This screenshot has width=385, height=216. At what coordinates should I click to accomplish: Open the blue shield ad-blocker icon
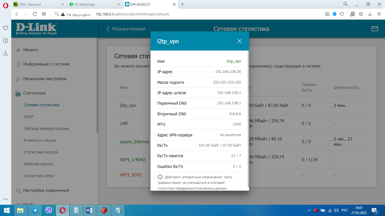335,14
